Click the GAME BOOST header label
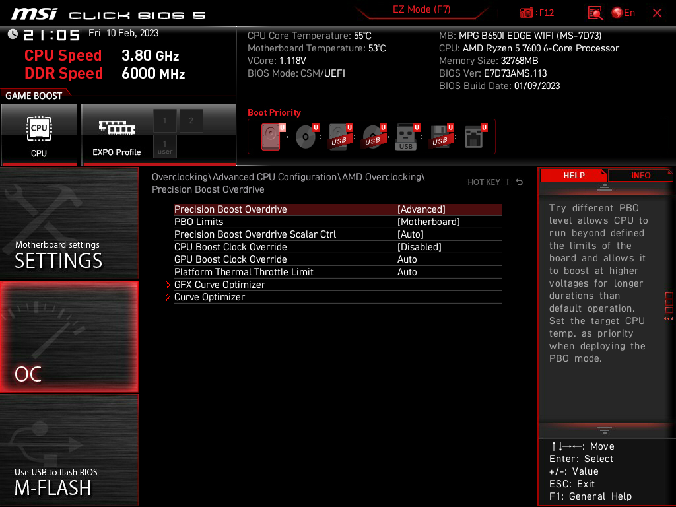676x507 pixels. click(34, 96)
